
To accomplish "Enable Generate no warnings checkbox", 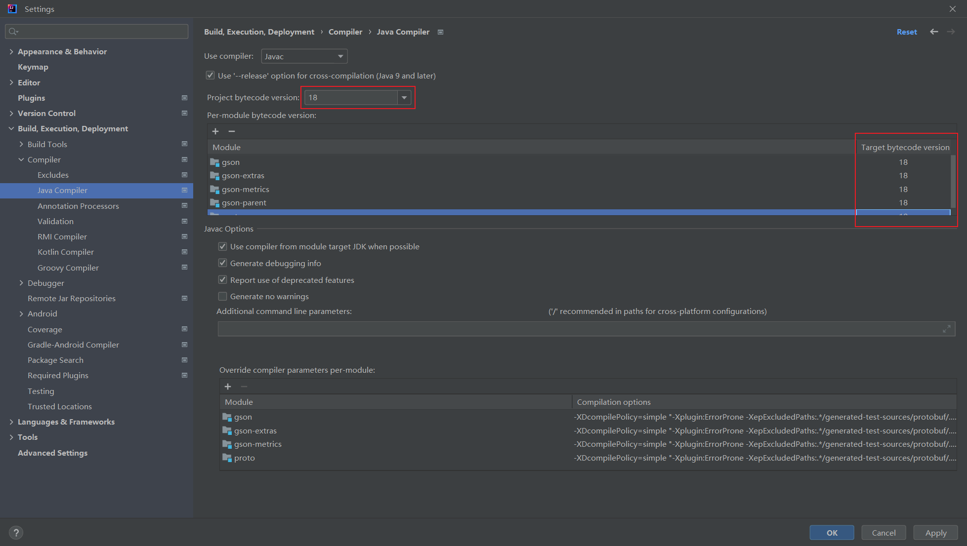I will pos(223,296).
